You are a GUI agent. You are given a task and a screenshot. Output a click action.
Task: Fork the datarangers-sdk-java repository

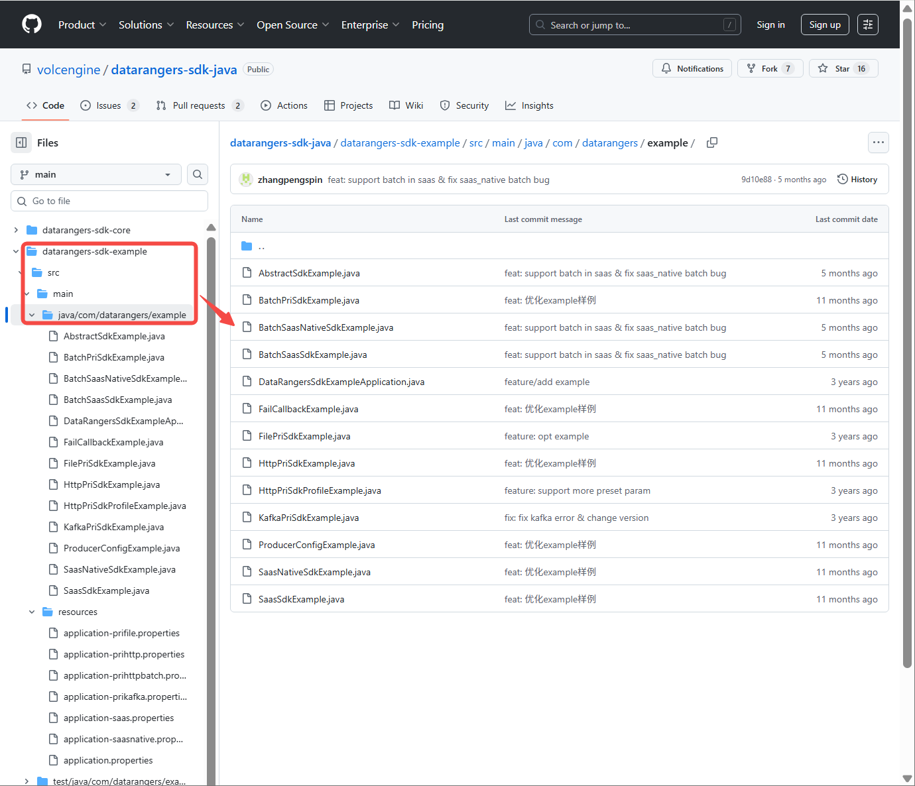click(770, 68)
